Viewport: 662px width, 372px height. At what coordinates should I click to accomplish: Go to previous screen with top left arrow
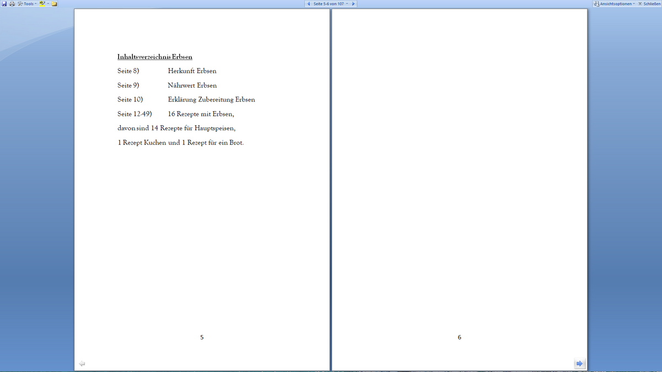pos(308,4)
